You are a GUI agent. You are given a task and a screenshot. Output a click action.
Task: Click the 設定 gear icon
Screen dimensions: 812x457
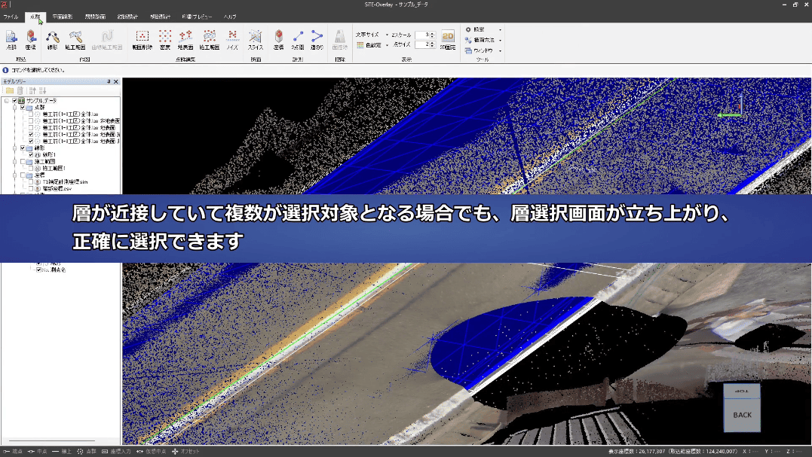[468, 29]
